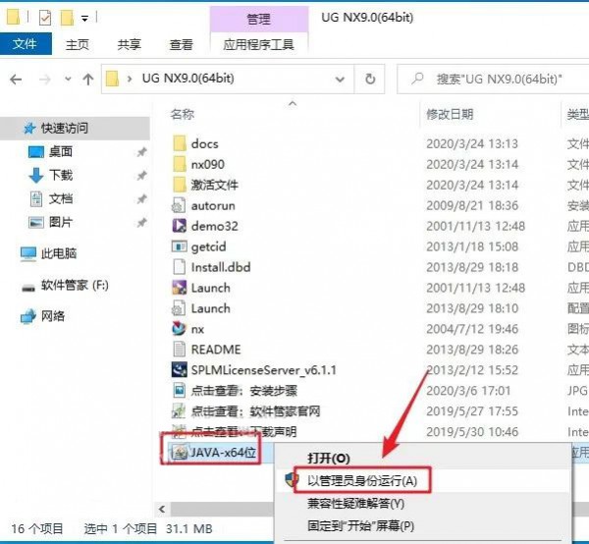589x544 pixels.
Task: Sort by the 修改日期 column header
Action: 450,114
